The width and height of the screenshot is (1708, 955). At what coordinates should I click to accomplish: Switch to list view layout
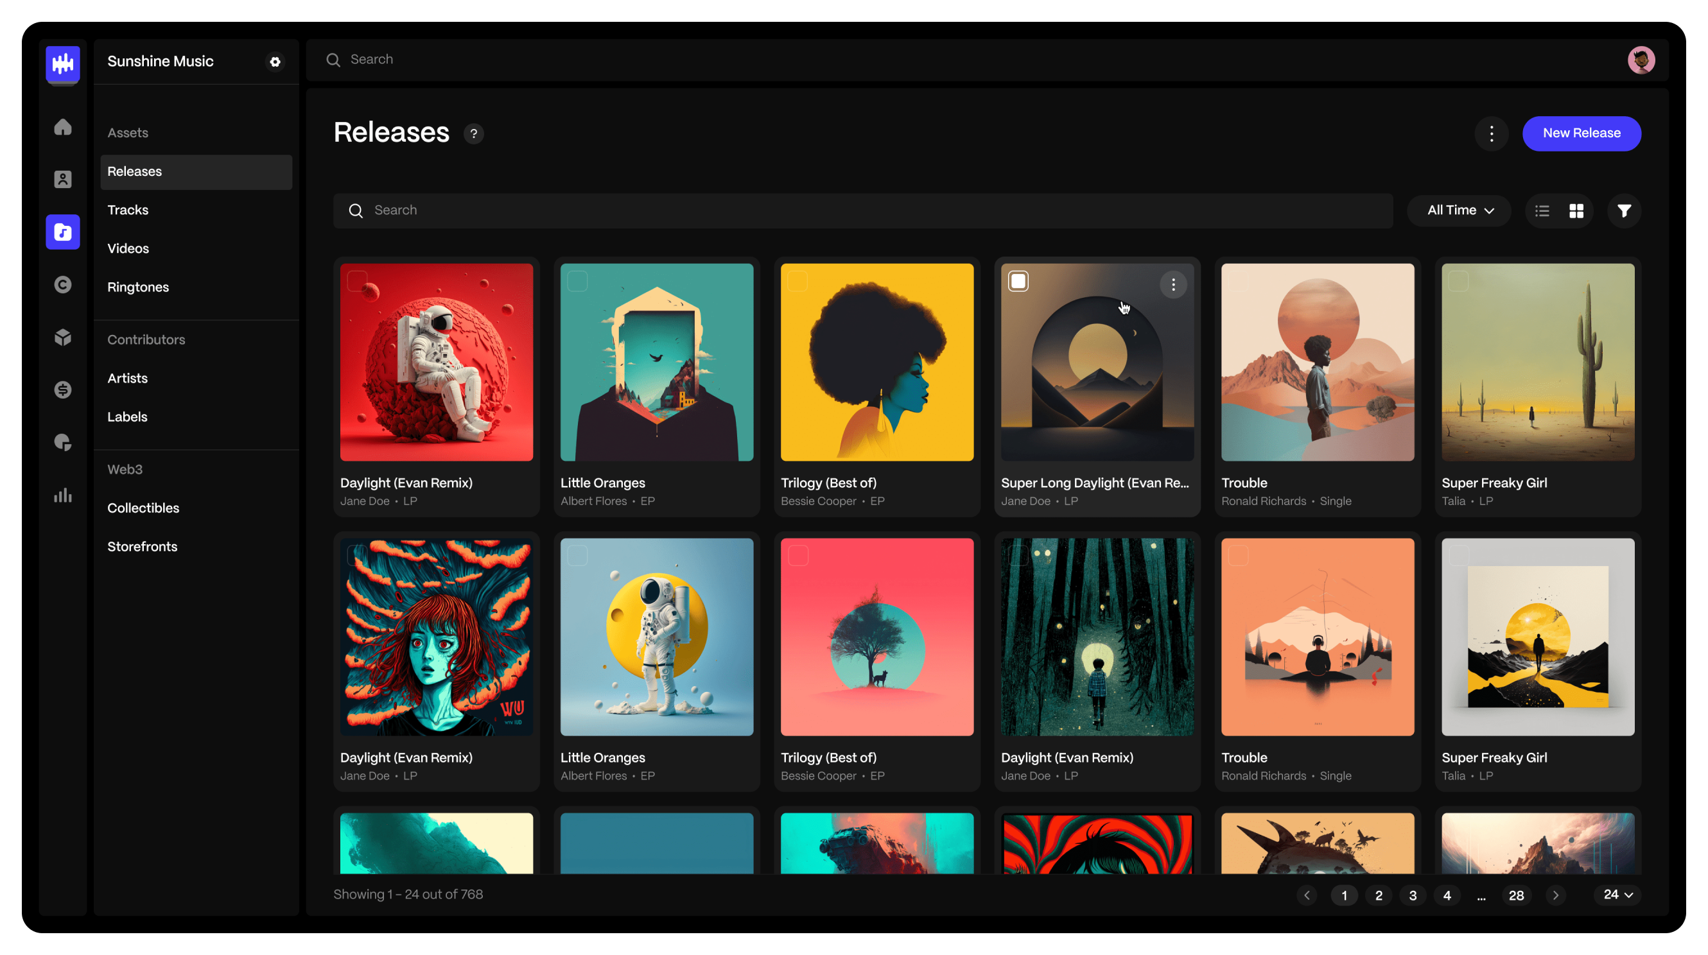coord(1542,211)
